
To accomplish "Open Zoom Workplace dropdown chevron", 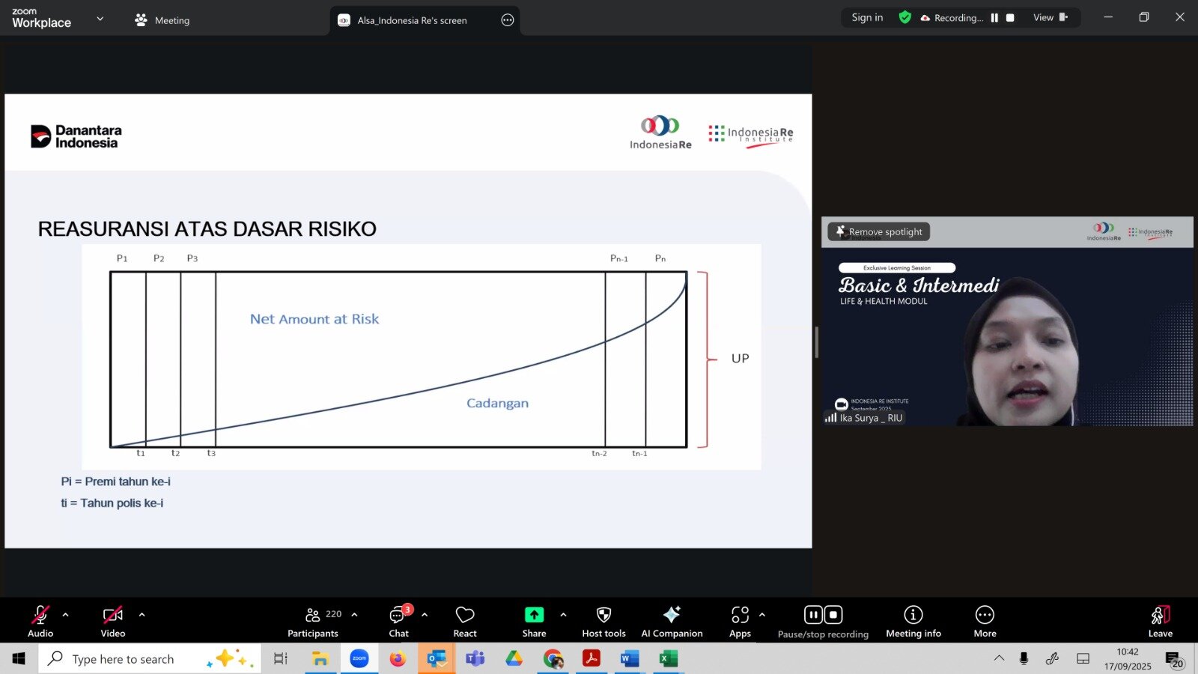I will pos(100,19).
